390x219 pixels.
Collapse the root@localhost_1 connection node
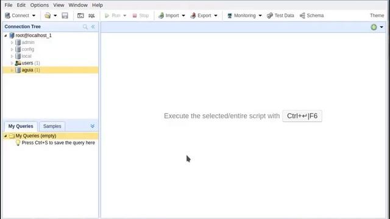click(5, 35)
